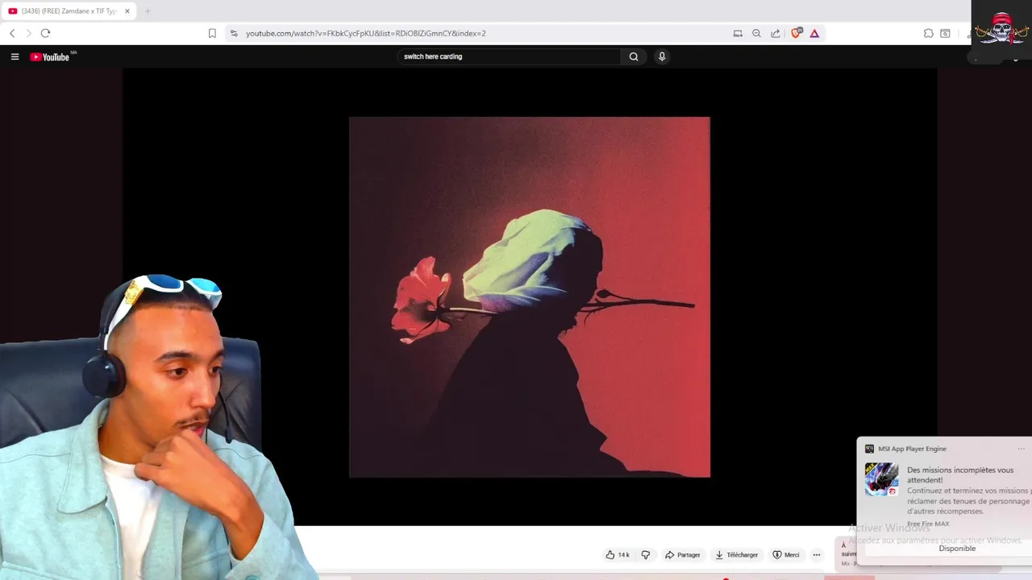The height and width of the screenshot is (580, 1032).
Task: Click the share page icon in address bar
Action: [x=776, y=33]
